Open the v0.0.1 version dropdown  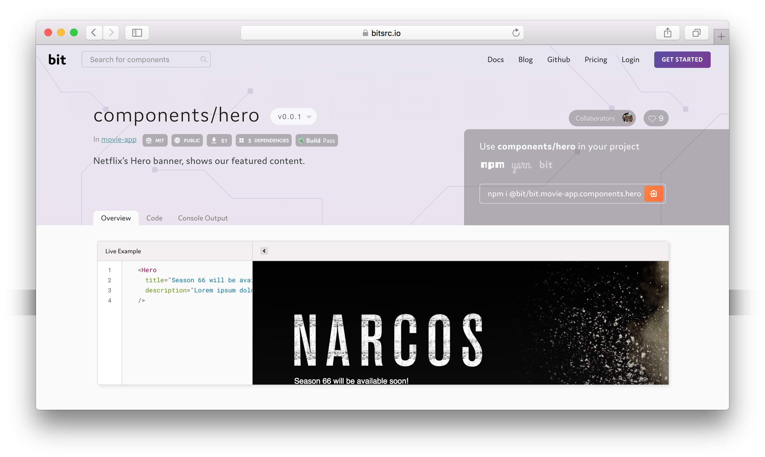click(x=293, y=116)
